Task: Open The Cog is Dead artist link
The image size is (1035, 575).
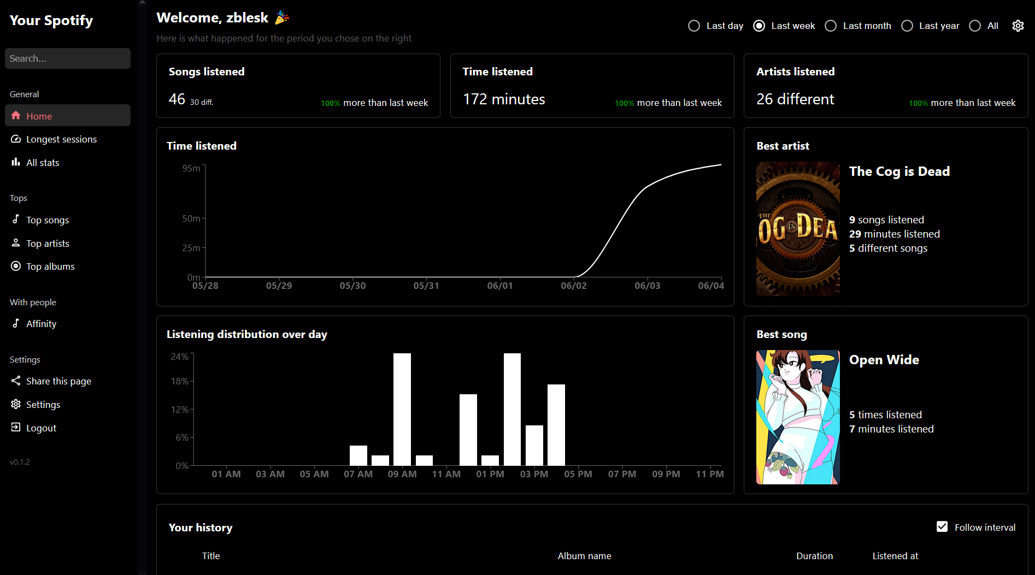Action: click(899, 171)
